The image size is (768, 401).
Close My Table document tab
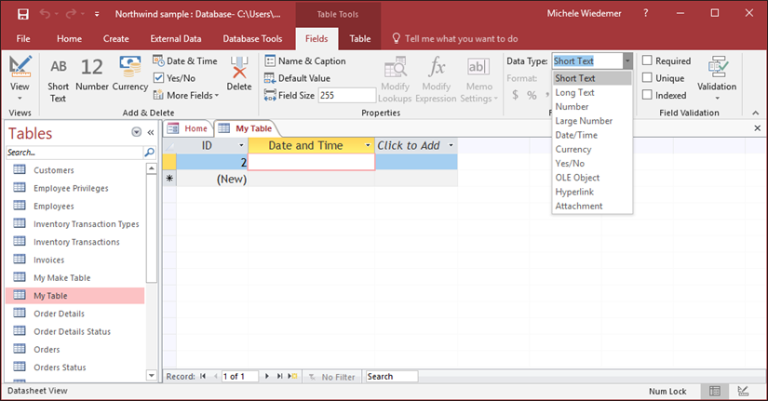click(757, 128)
